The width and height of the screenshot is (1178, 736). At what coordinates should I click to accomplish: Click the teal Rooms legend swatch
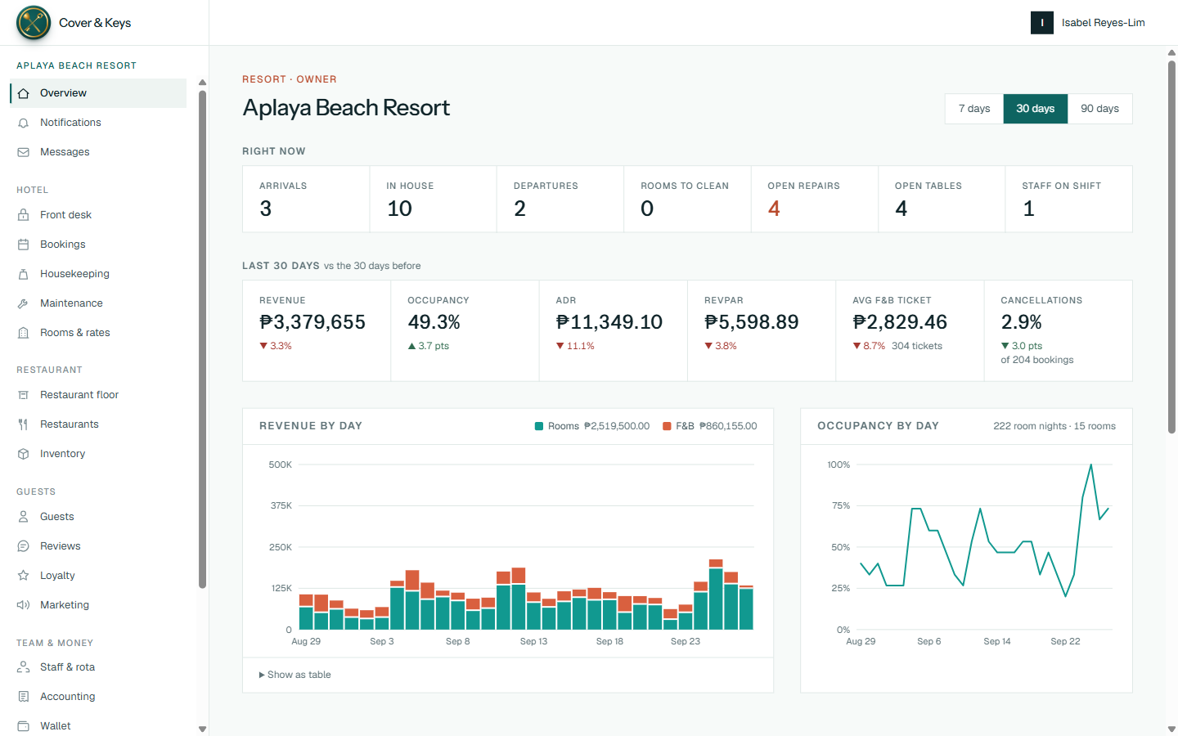(539, 426)
